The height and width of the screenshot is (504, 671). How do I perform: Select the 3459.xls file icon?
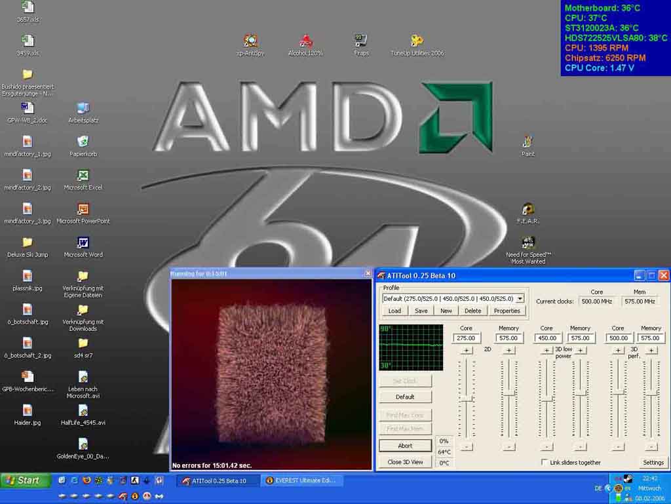pos(28,41)
